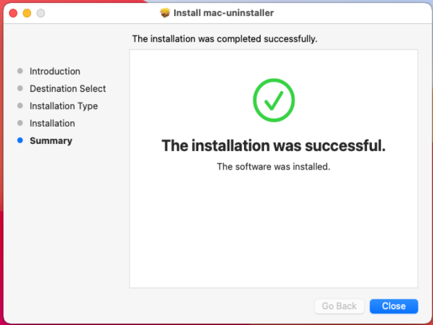
Task: Close the installer with the red window button
Action: [13, 13]
